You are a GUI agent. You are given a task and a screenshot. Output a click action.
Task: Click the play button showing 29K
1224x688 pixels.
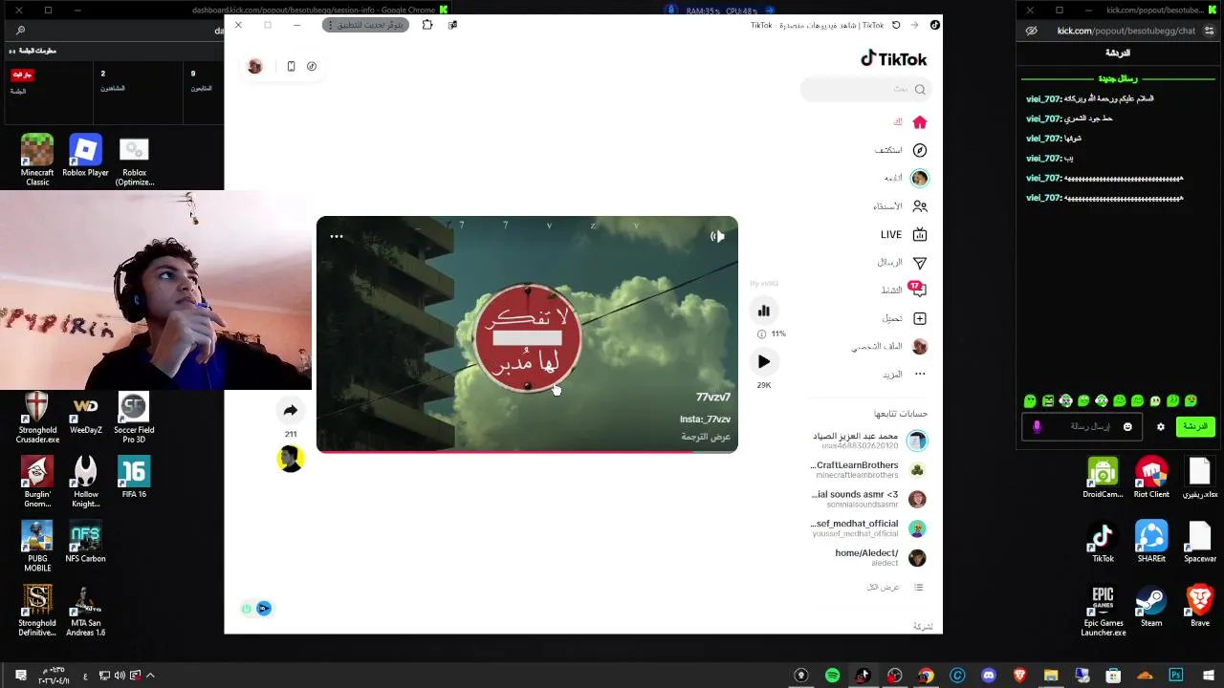point(764,361)
